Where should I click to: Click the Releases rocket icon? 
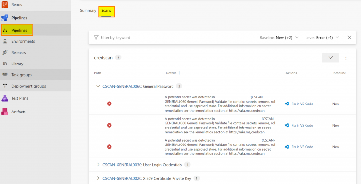[5, 52]
